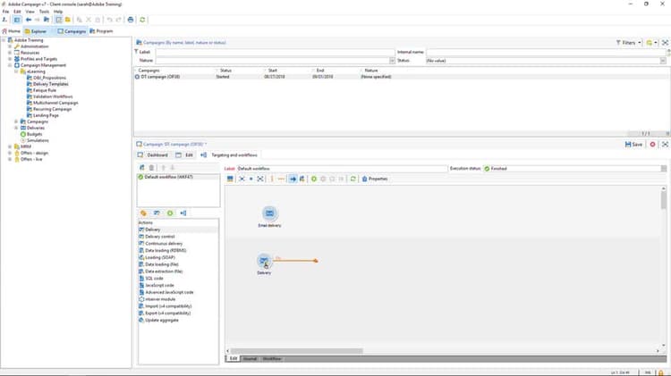Switch to the Dashboard tab
The image size is (671, 376).
tap(153, 155)
